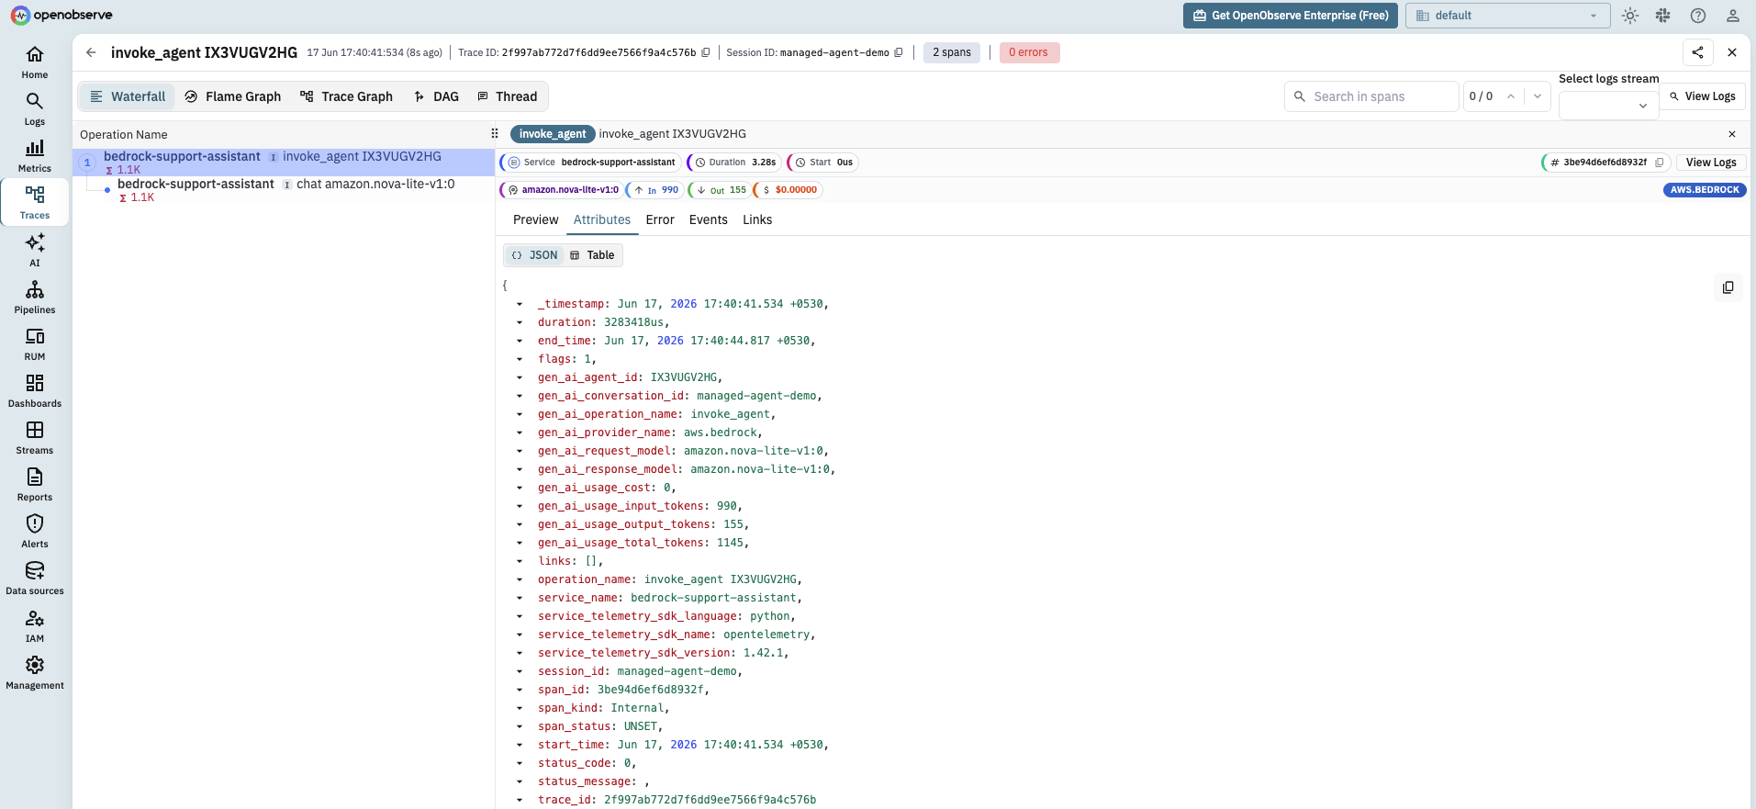
Task: Click View Logs next to stream selector
Action: [x=1702, y=96]
